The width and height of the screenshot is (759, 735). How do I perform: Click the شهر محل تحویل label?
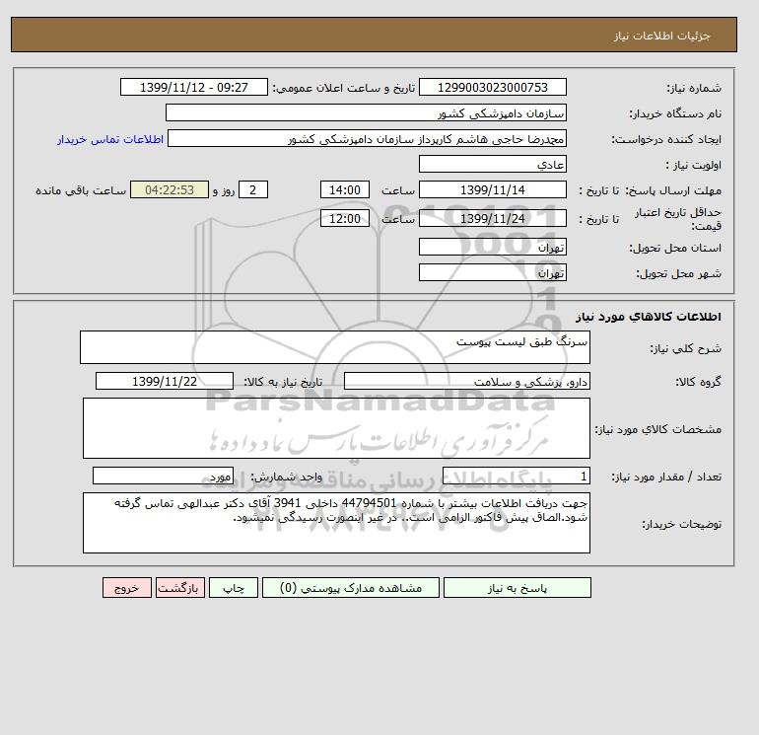(x=678, y=273)
